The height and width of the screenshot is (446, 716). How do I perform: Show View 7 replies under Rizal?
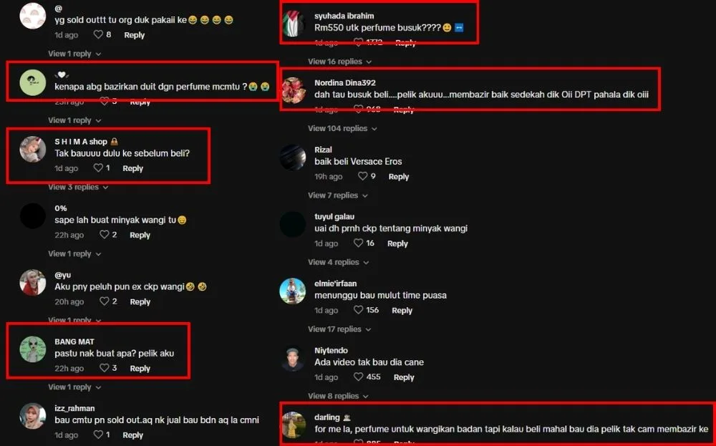pos(338,195)
